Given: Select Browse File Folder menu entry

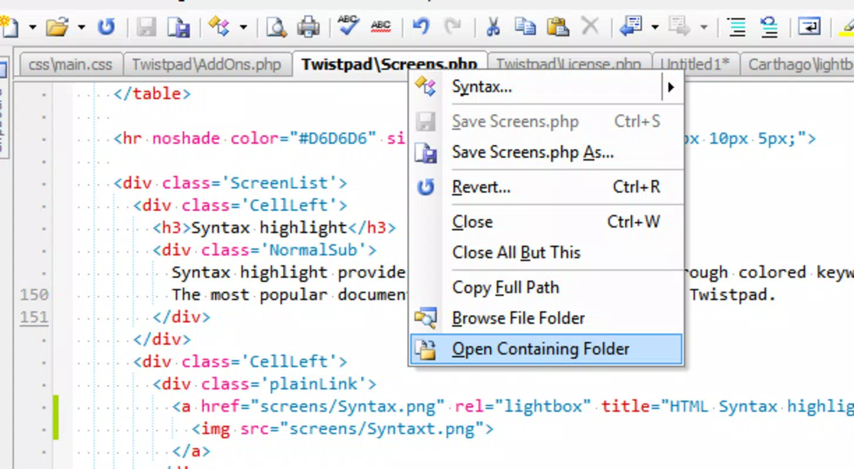Looking at the screenshot, I should tap(546, 318).
